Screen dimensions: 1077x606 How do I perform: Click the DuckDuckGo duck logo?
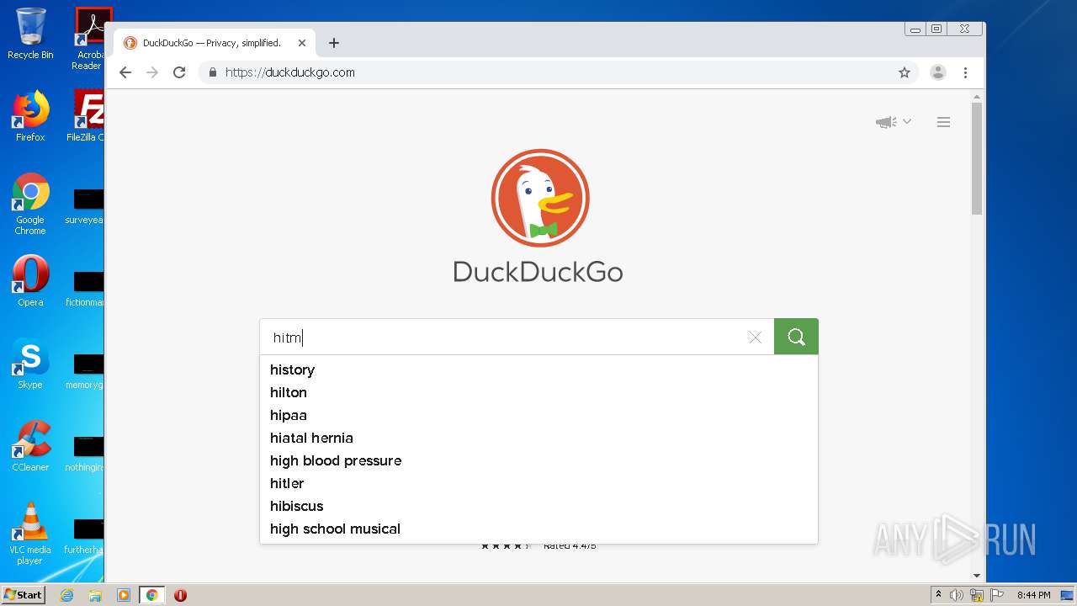(x=539, y=199)
